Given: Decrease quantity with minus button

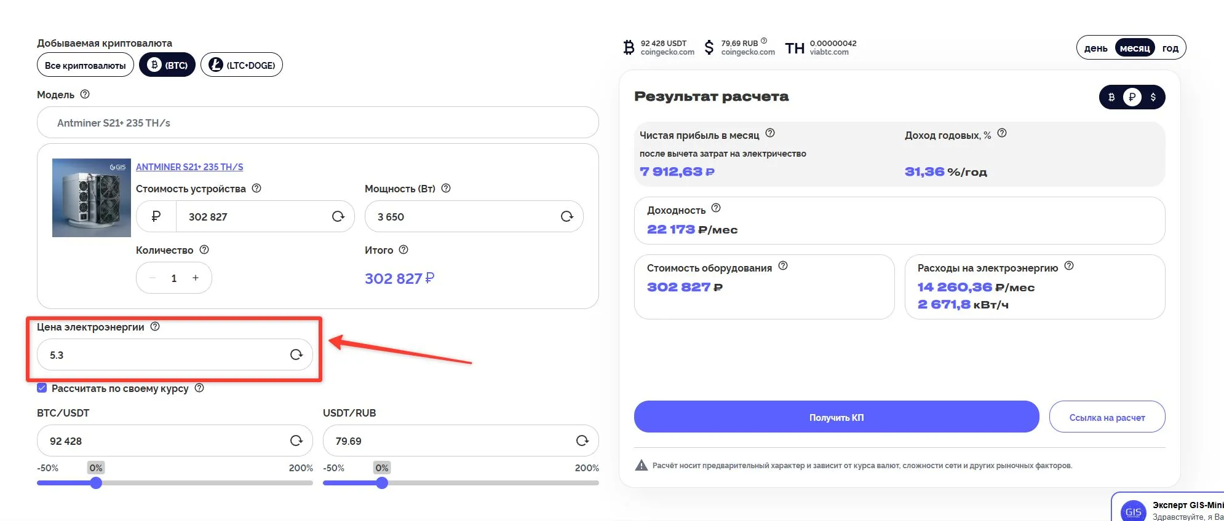Looking at the screenshot, I should [x=153, y=278].
